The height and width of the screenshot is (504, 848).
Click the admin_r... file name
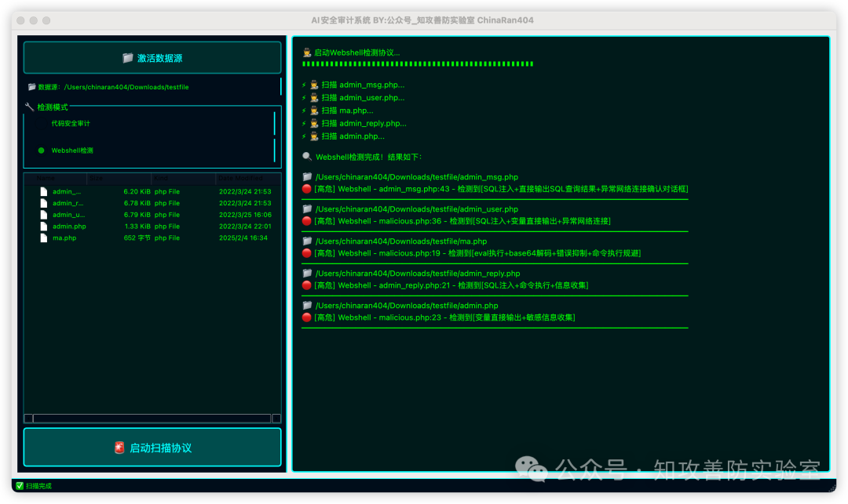pos(68,204)
